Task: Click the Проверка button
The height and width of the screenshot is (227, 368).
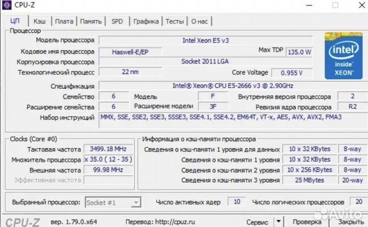Action: [x=307, y=222]
